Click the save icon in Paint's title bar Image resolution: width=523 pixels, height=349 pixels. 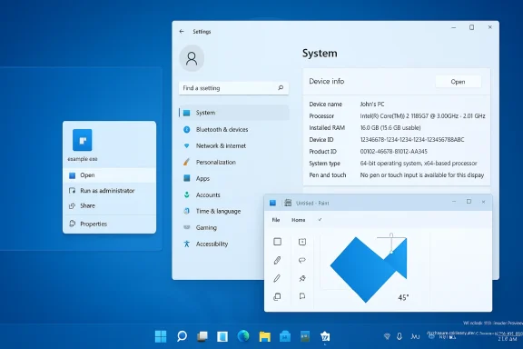288,203
